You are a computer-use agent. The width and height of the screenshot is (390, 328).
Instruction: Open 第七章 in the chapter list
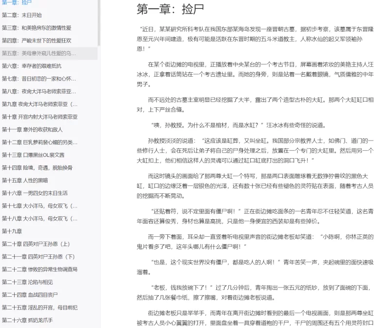coord(39,79)
